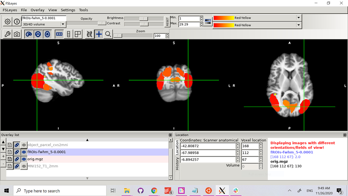Unlink the fROIs-fwhm_5-0.0001 overlay chain icon
Screen dimensions: 348x196
click(x=17, y=152)
